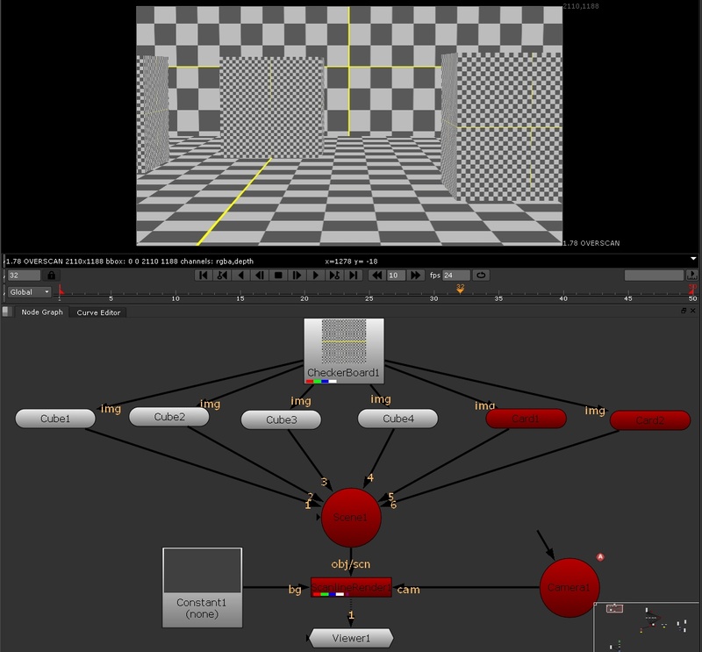This screenshot has width=702, height=652.
Task: Toggle the loop playback mode button
Action: pos(481,276)
